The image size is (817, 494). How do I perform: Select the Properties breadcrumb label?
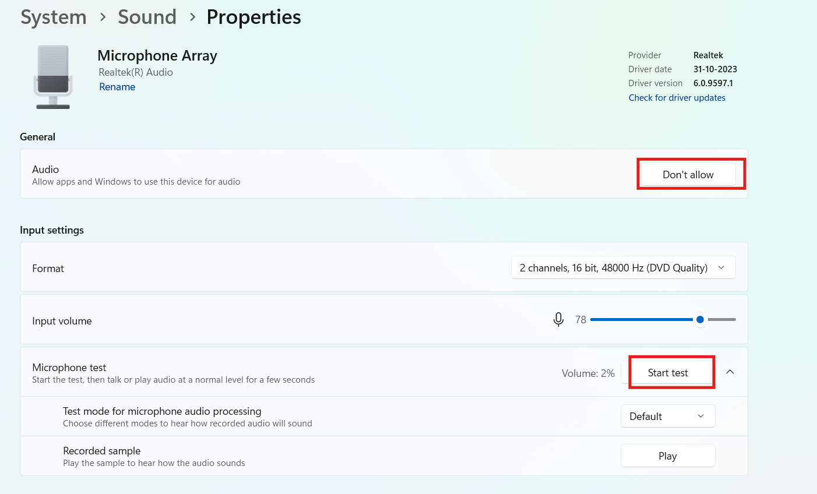tap(253, 17)
